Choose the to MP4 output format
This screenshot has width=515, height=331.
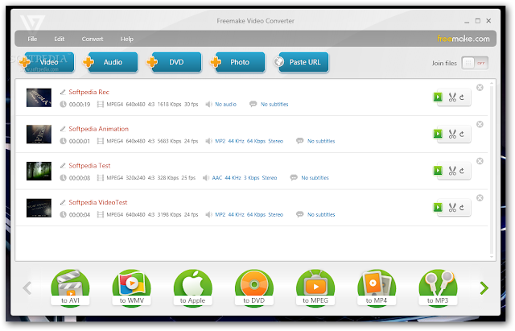[377, 288]
